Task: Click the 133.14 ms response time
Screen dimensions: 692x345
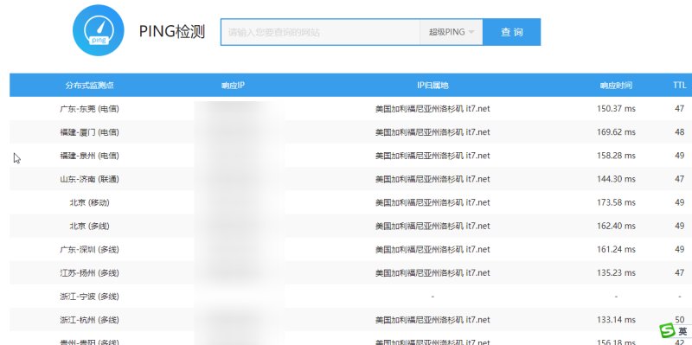Action: (616, 319)
